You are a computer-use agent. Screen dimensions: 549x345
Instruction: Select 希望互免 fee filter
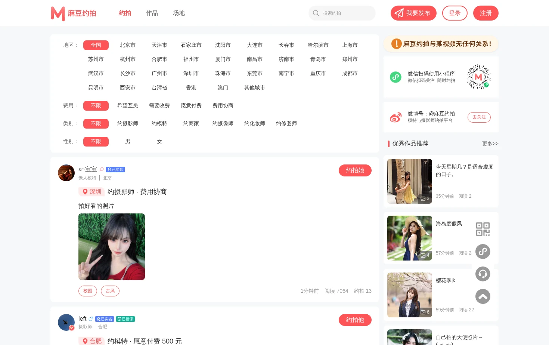(x=128, y=106)
